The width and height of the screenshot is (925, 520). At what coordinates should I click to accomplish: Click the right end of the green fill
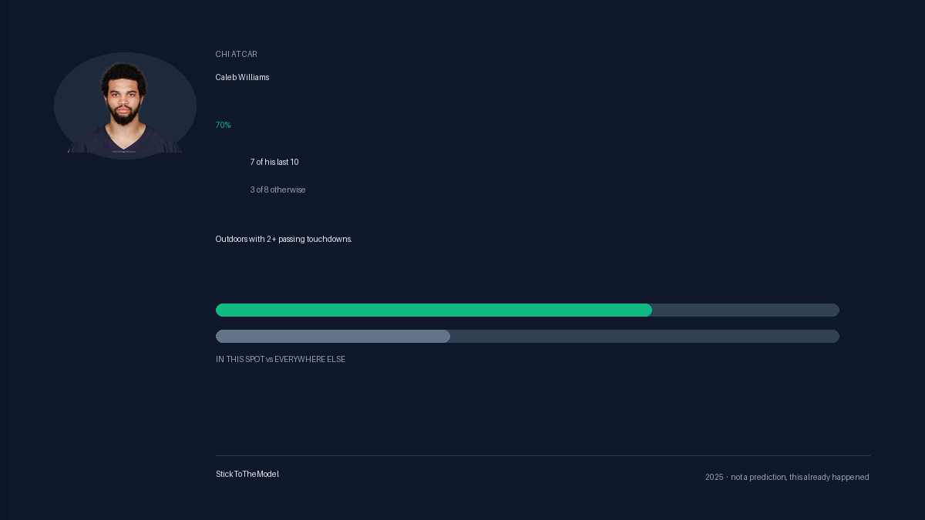647,310
